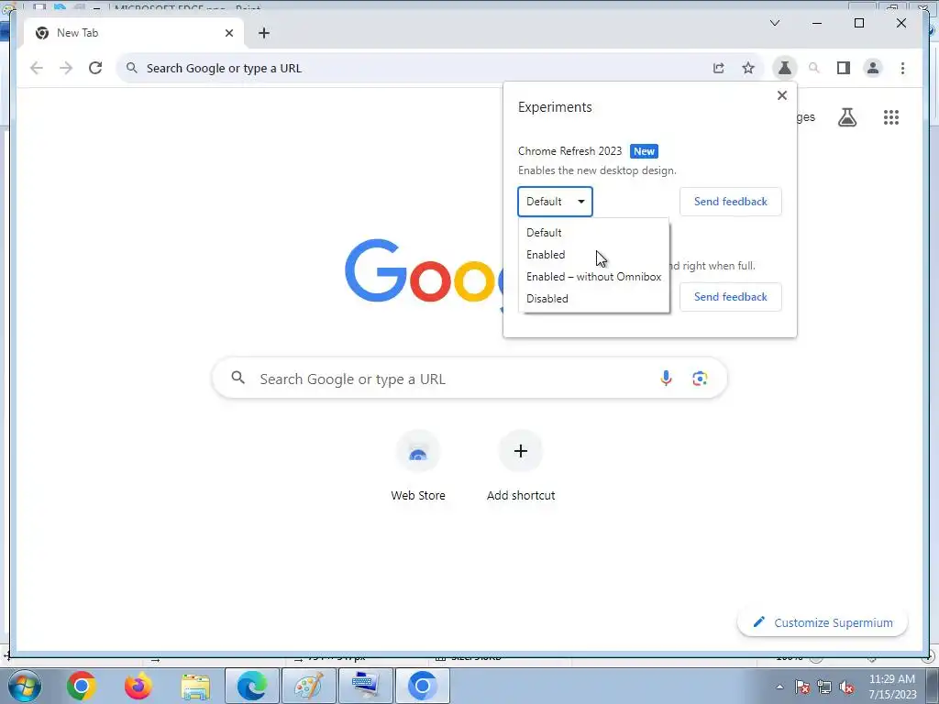Click the tab search chevron in title bar

click(x=774, y=23)
